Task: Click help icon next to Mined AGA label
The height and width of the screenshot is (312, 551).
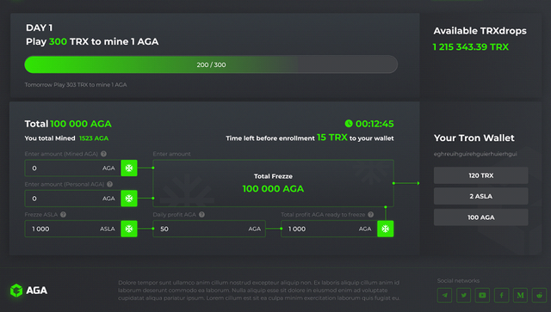Action: pos(103,154)
